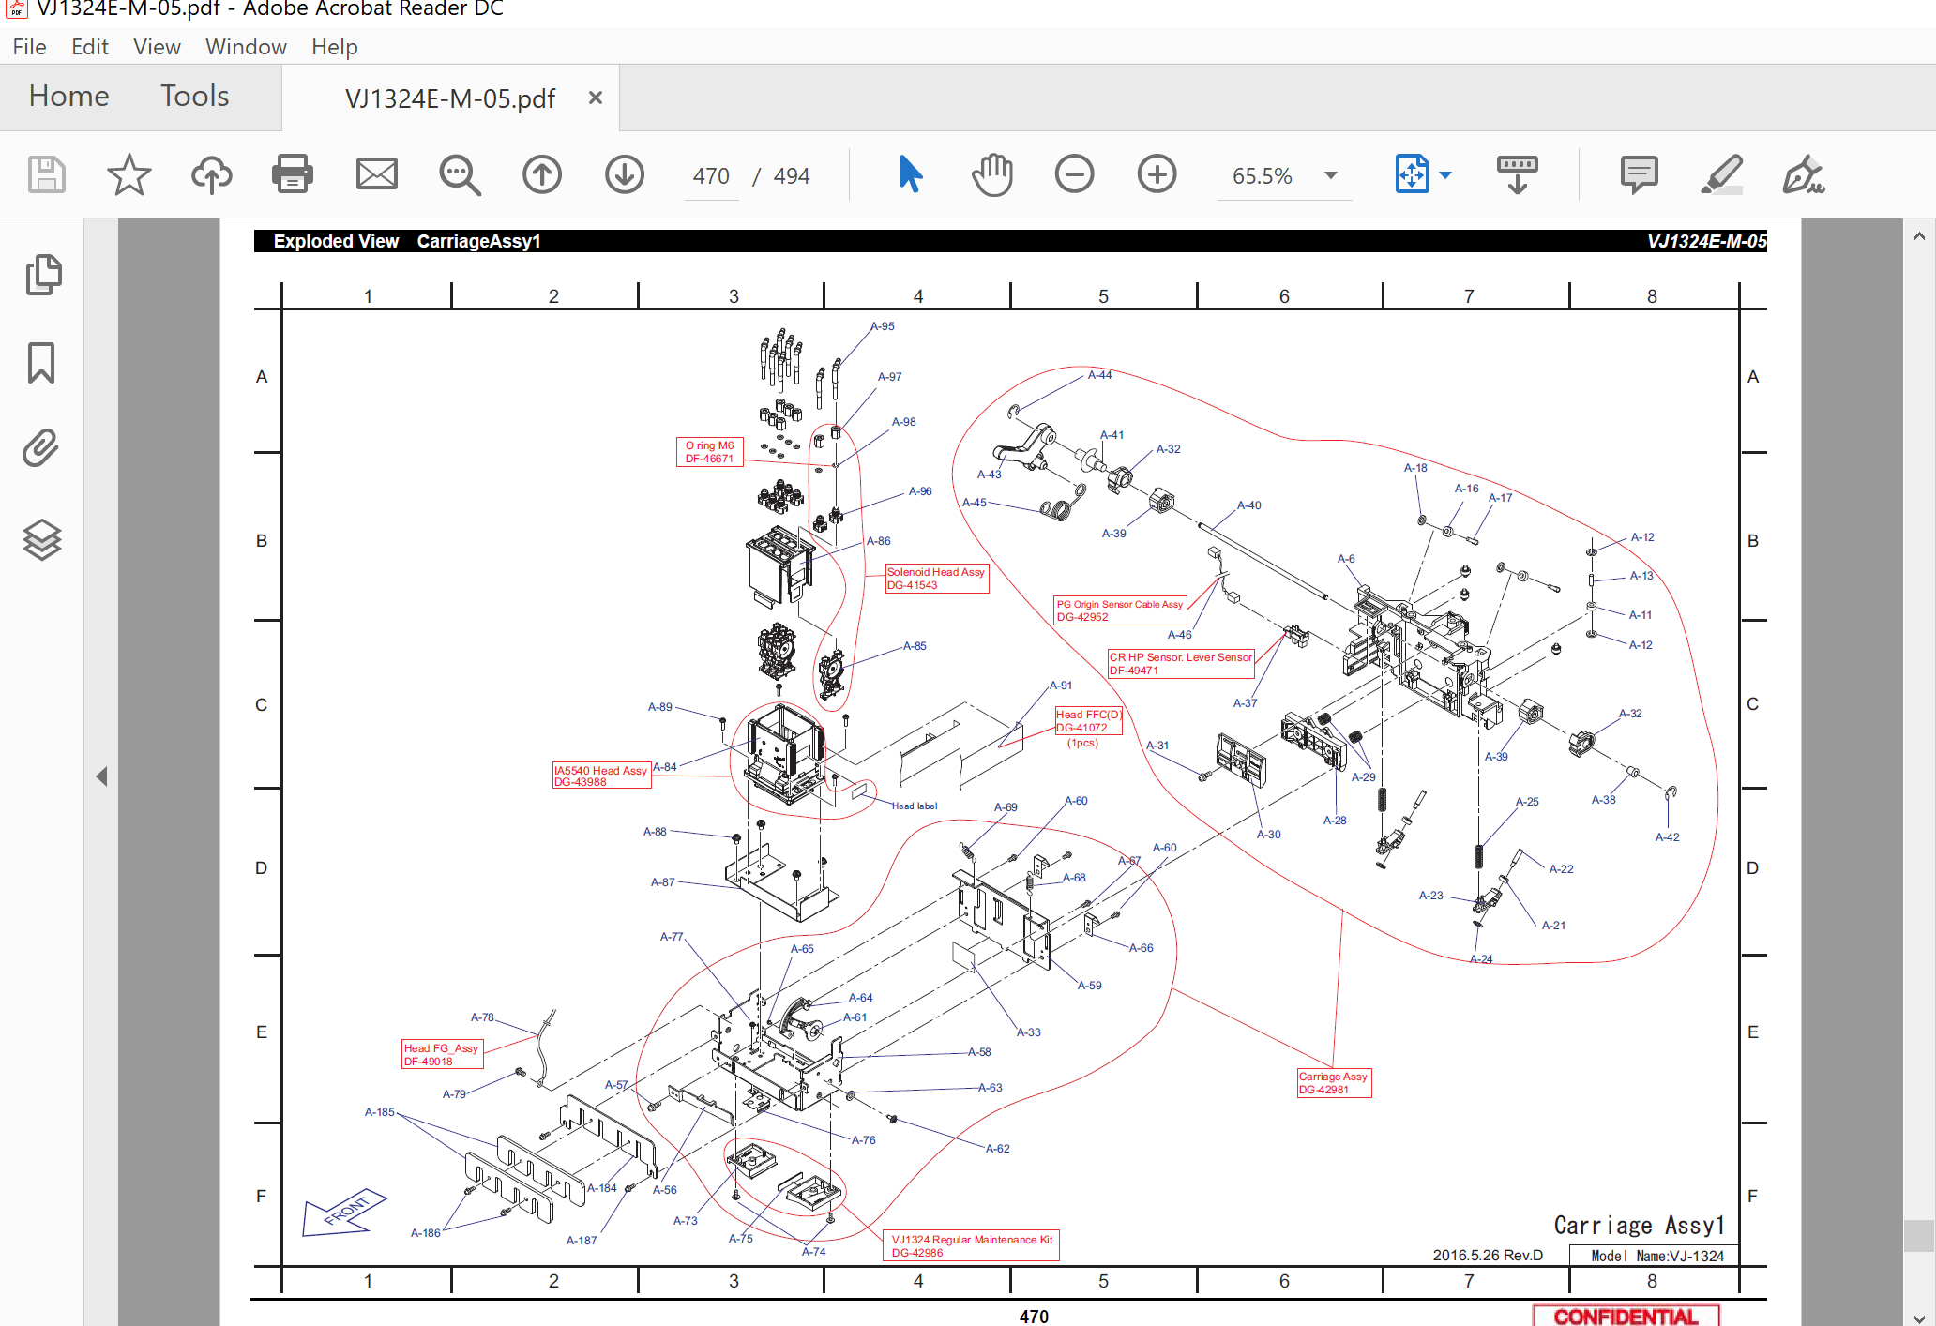Open the bookmarks panel

[x=41, y=362]
